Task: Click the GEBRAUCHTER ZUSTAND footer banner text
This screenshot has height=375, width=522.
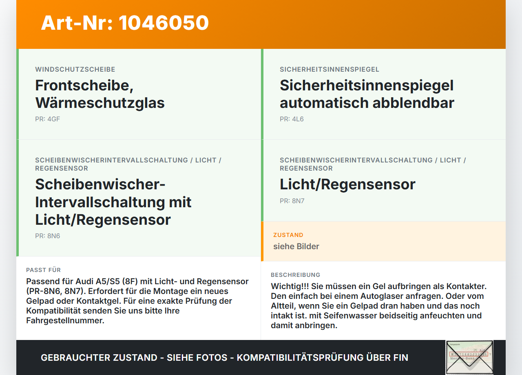Action: 224,357
